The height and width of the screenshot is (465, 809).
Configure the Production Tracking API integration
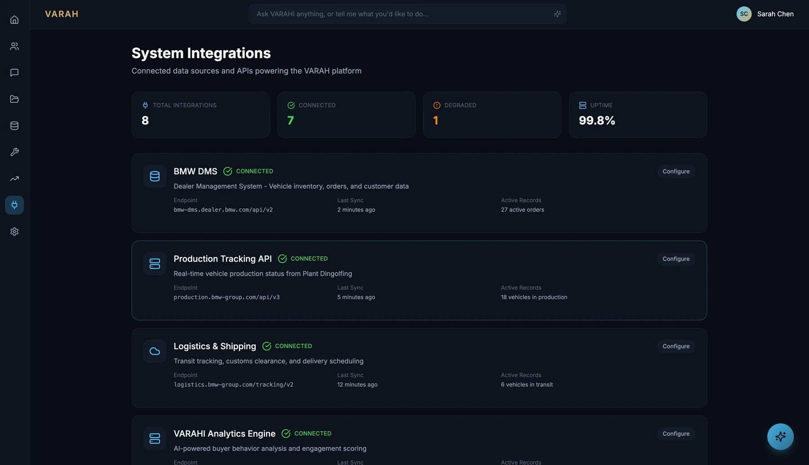676,259
